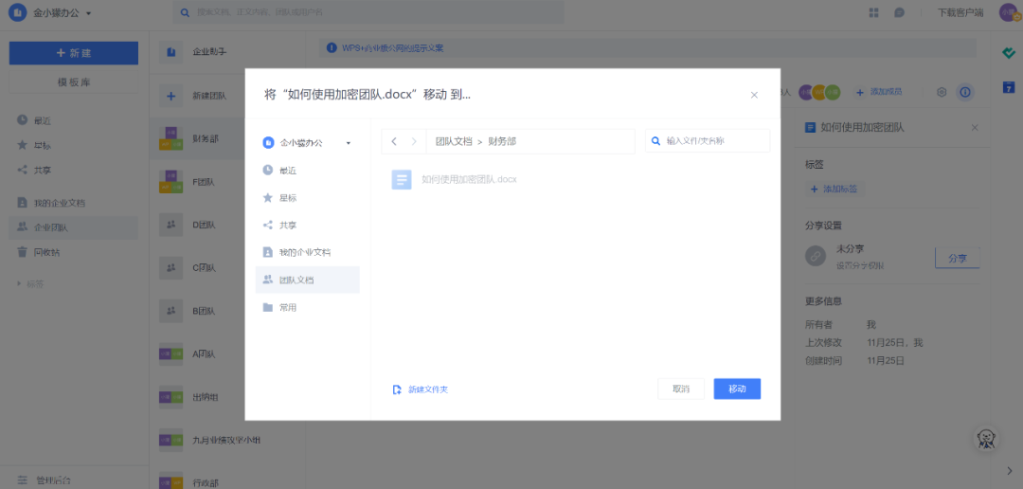Screen dimensions: 1023x489
Task: Open team settings gear icon
Action: [x=942, y=92]
